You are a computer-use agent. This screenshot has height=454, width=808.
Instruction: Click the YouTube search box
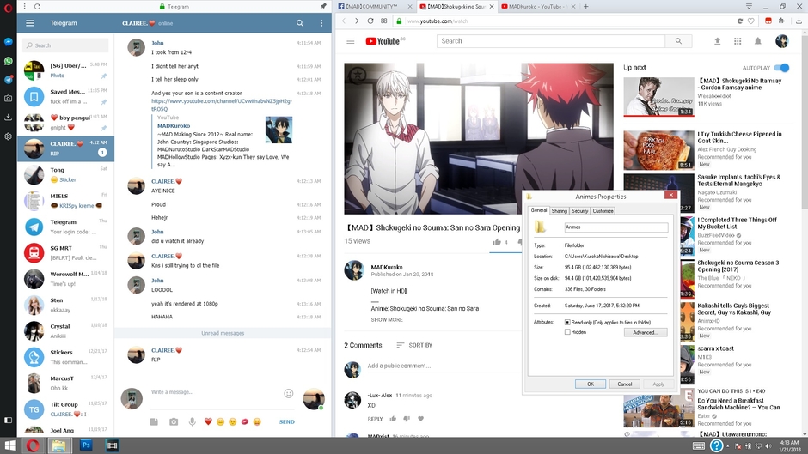tap(551, 41)
